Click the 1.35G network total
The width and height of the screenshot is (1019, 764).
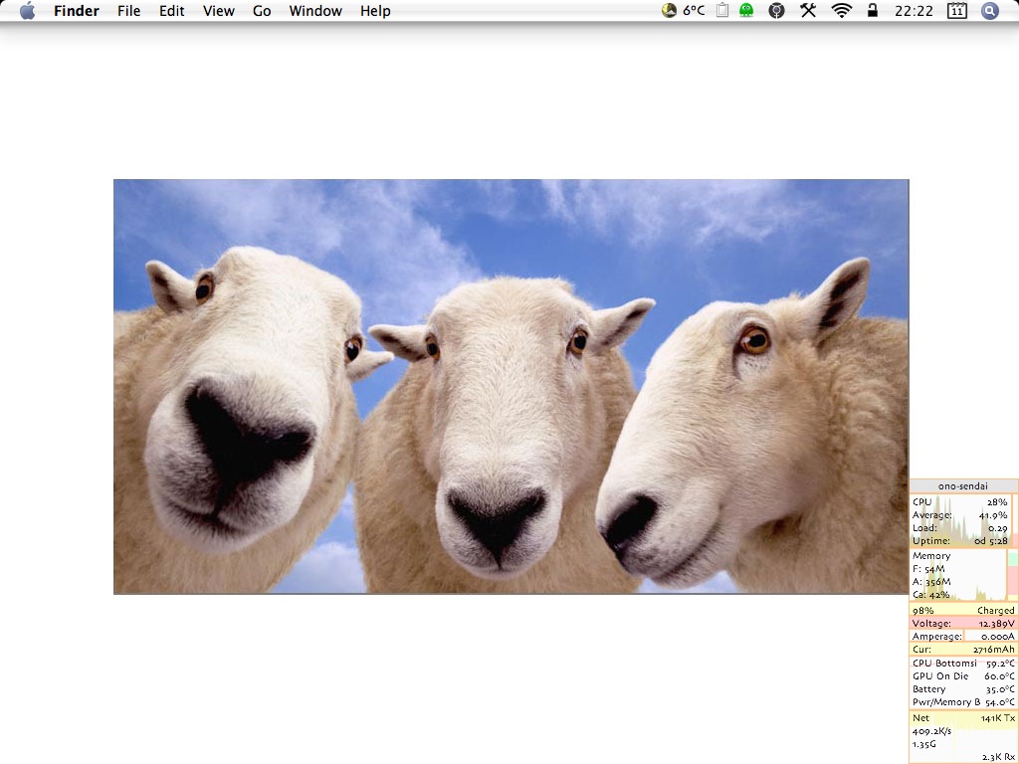(x=924, y=744)
